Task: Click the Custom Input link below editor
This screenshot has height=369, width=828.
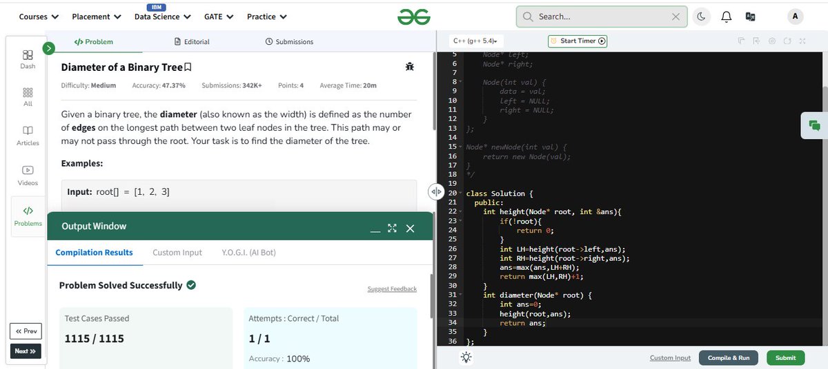Action: pyautogui.click(x=670, y=358)
